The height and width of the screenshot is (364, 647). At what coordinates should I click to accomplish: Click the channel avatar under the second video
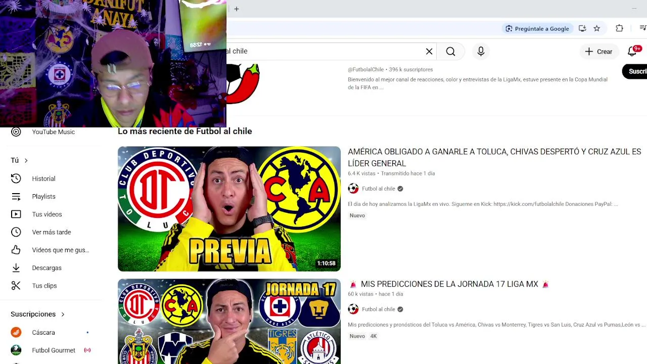click(353, 309)
